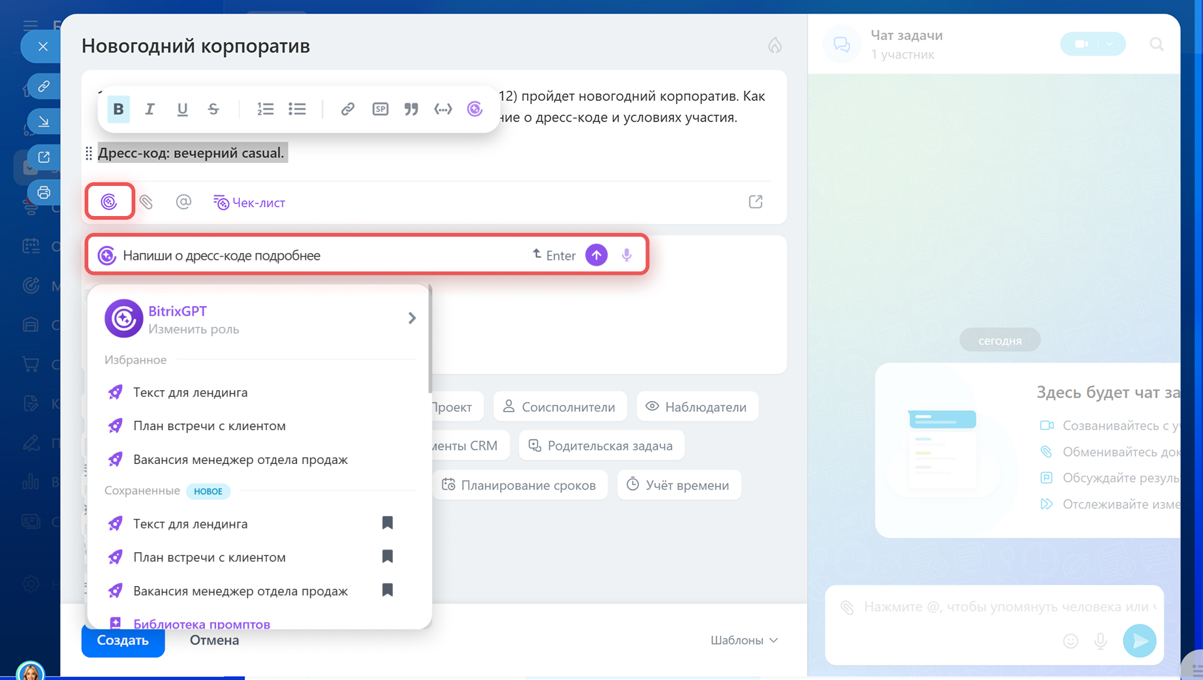Attach a file with paperclip icon

click(x=146, y=202)
